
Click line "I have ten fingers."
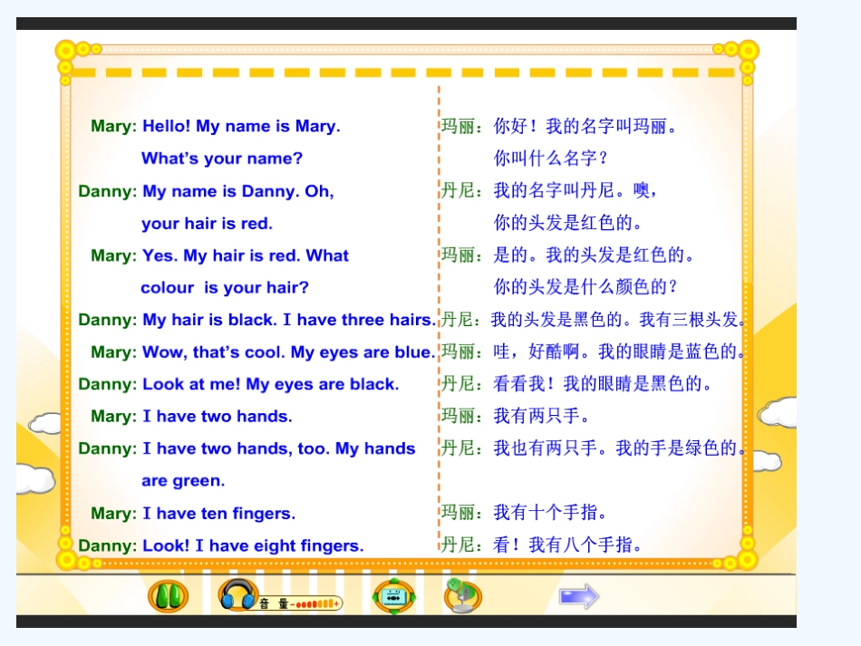219,514
